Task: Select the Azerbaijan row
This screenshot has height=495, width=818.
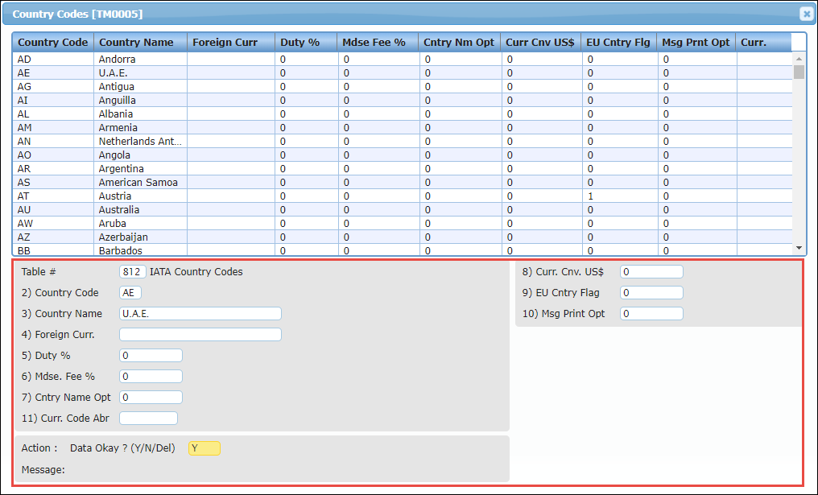Action: click(402, 237)
